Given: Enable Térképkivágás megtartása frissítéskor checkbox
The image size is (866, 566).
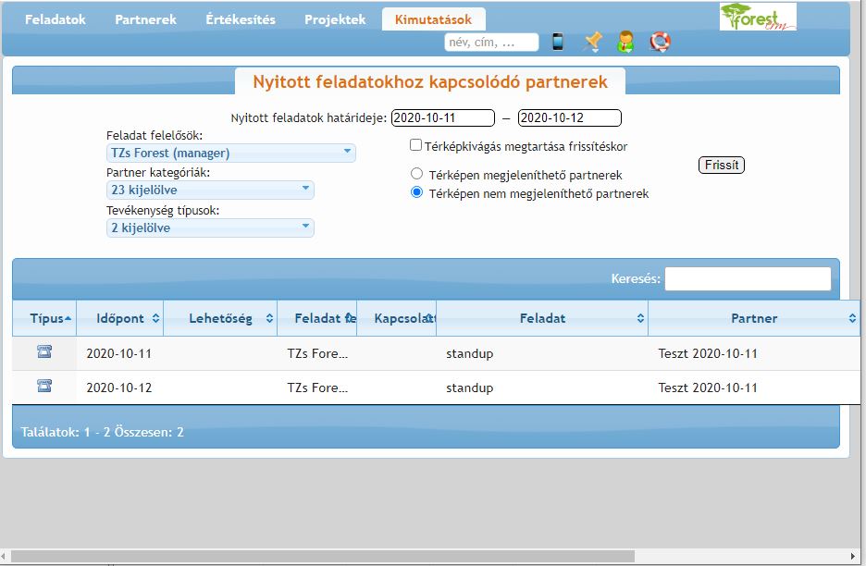Looking at the screenshot, I should (416, 145).
